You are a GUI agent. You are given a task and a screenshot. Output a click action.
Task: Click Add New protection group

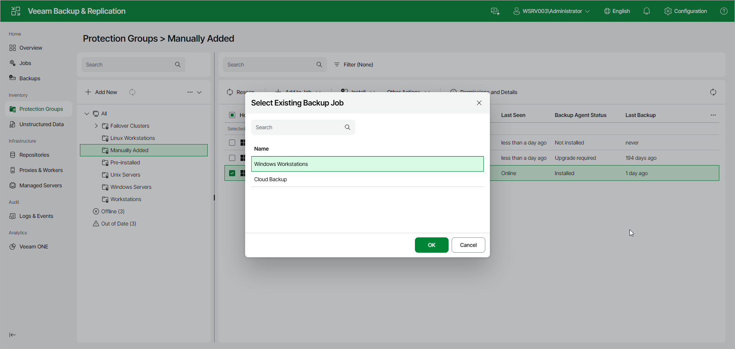pos(101,92)
